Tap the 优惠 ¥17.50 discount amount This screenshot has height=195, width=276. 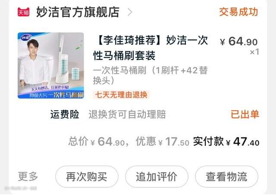pos(163,142)
